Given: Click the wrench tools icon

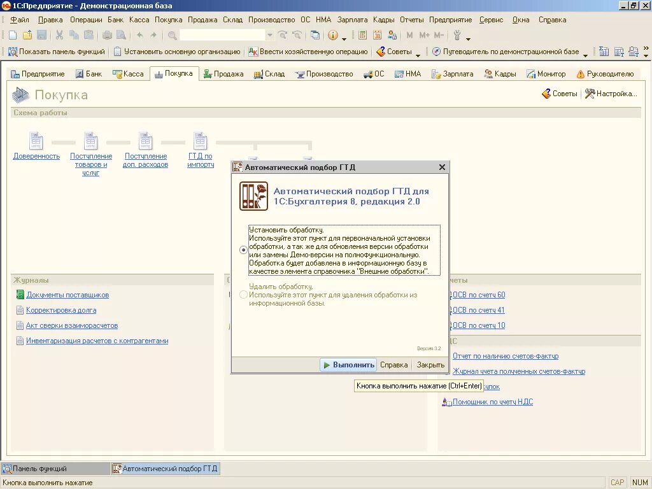Looking at the screenshot, I should (457, 36).
